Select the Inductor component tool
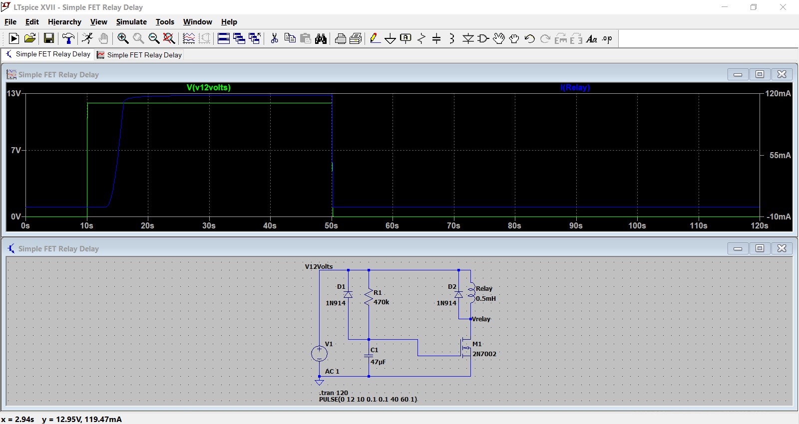Image resolution: width=799 pixels, height=424 pixels. [452, 38]
